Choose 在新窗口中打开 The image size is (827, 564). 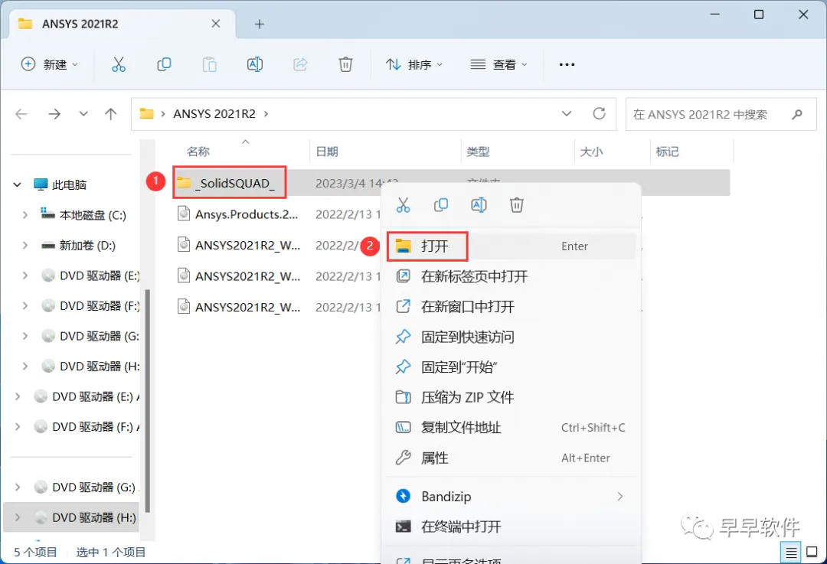pos(511,307)
